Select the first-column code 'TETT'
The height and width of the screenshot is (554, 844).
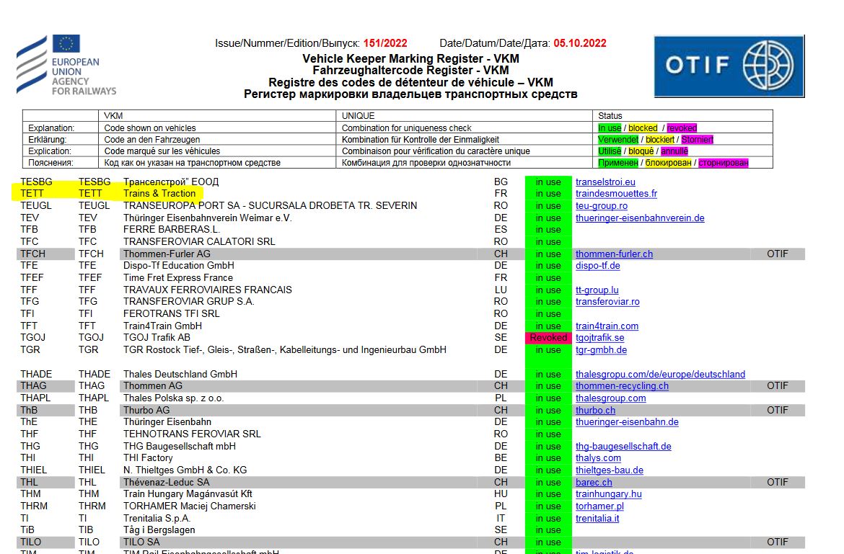(x=32, y=194)
